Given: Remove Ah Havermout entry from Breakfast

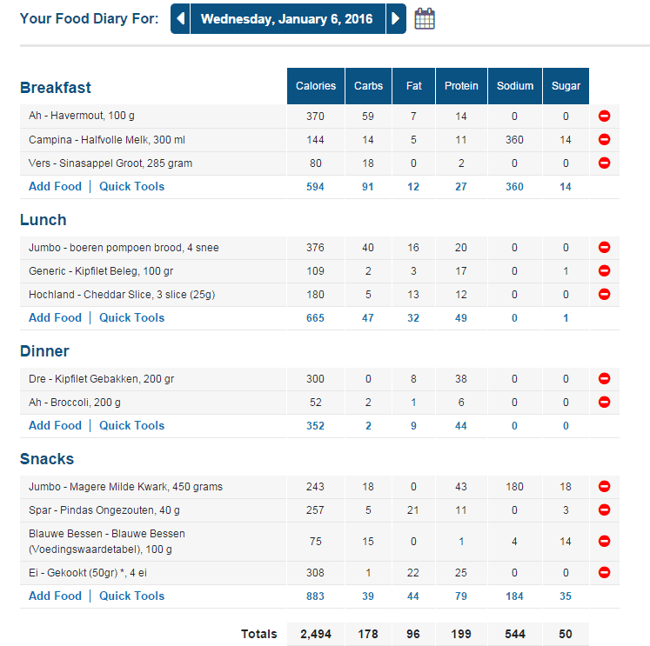Looking at the screenshot, I should [x=604, y=117].
